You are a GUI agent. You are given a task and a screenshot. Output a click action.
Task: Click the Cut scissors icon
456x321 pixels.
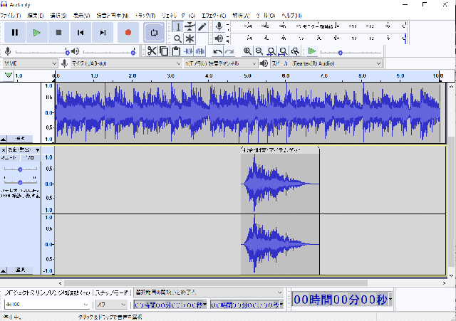pyautogui.click(x=152, y=51)
